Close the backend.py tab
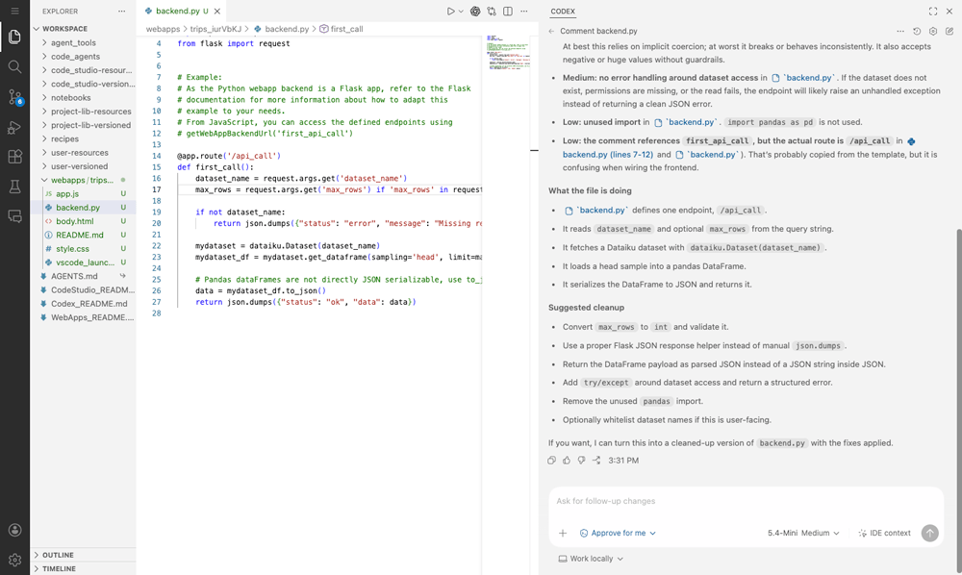 coord(217,11)
